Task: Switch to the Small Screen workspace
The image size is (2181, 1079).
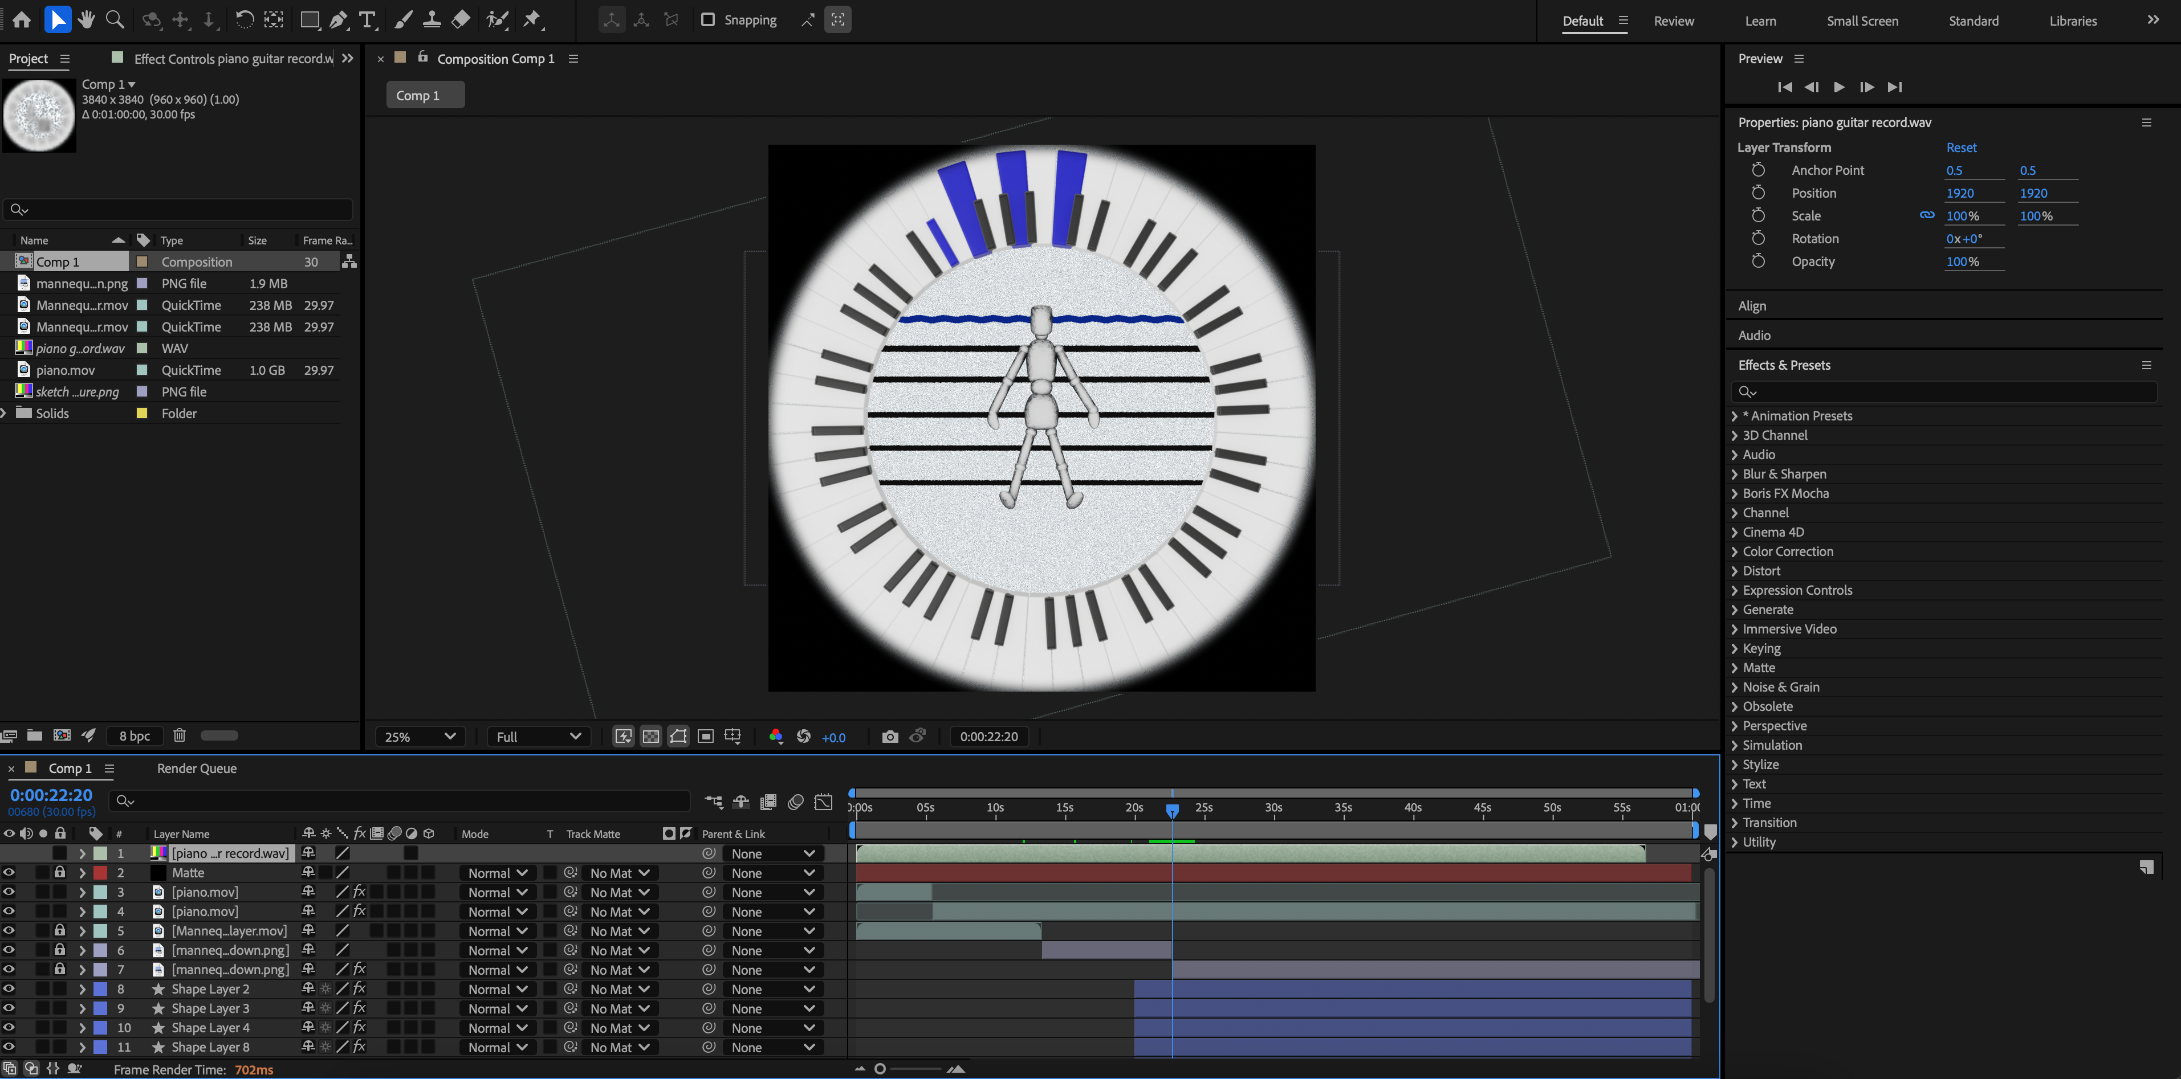Action: [x=1862, y=21]
